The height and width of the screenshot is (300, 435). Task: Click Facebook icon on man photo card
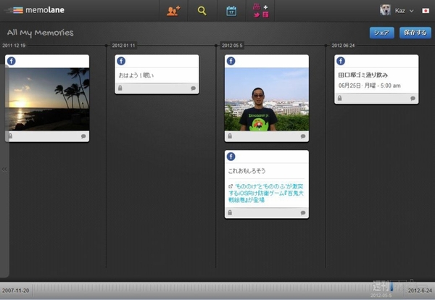[231, 61]
